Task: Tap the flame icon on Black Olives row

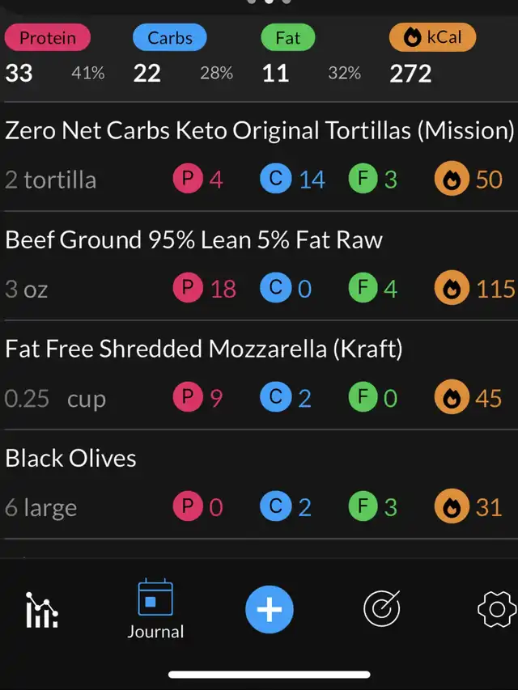Action: point(452,506)
